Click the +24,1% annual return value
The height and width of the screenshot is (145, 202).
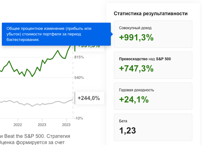tap(134, 99)
